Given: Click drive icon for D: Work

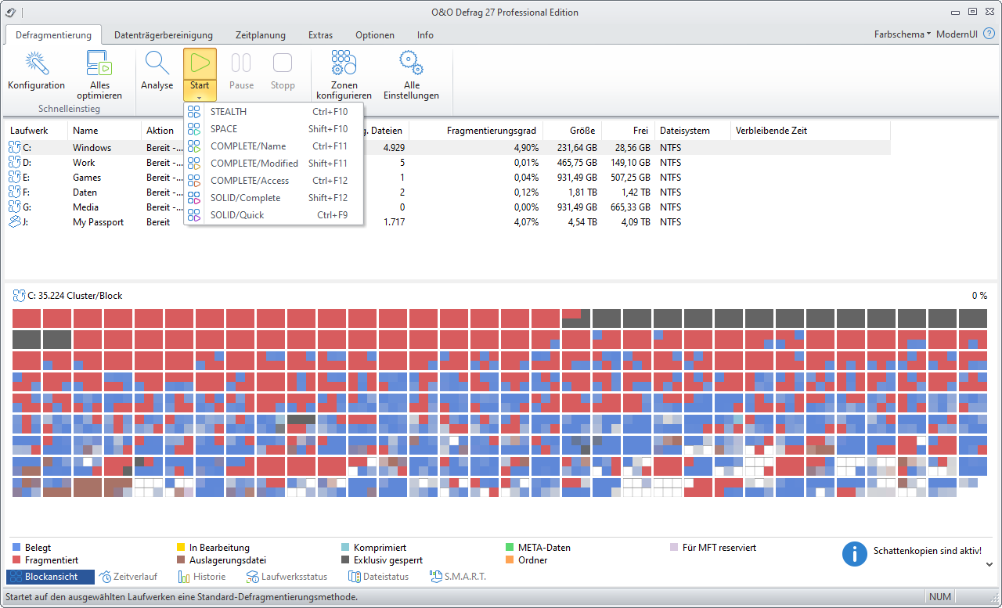Looking at the screenshot, I should 15,162.
